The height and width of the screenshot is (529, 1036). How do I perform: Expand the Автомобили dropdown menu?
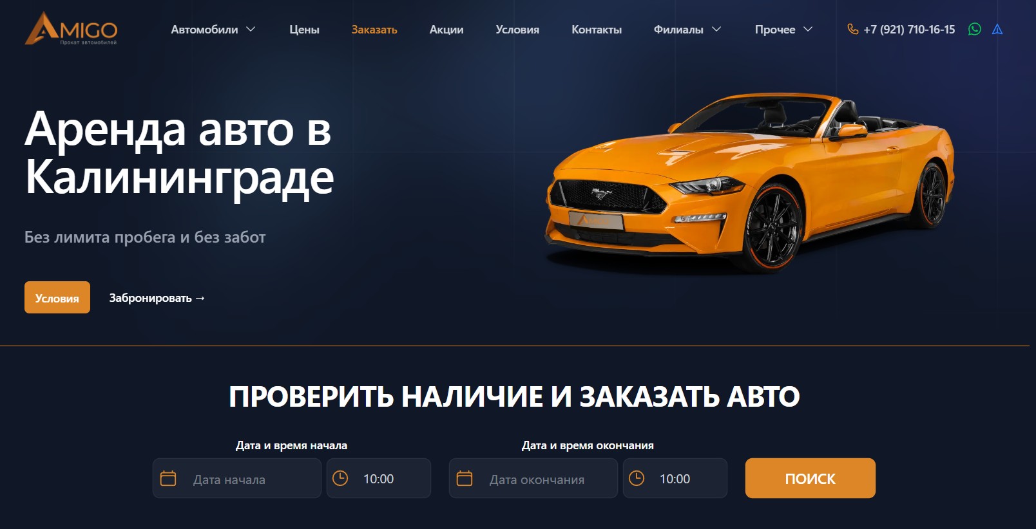tap(213, 30)
